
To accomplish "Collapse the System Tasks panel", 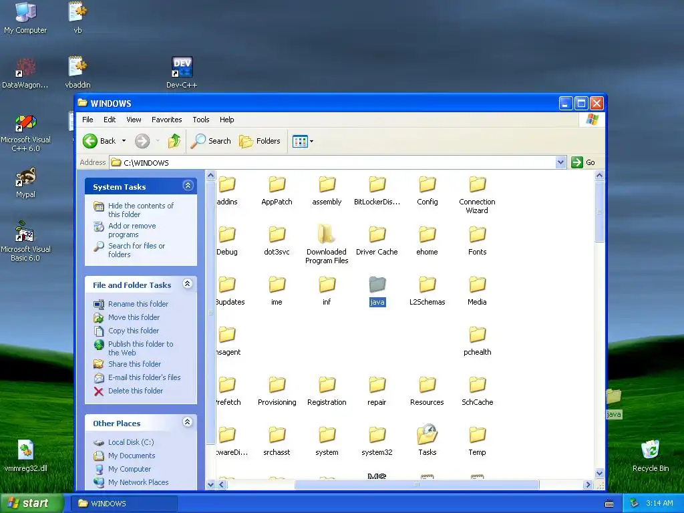I will coord(188,186).
